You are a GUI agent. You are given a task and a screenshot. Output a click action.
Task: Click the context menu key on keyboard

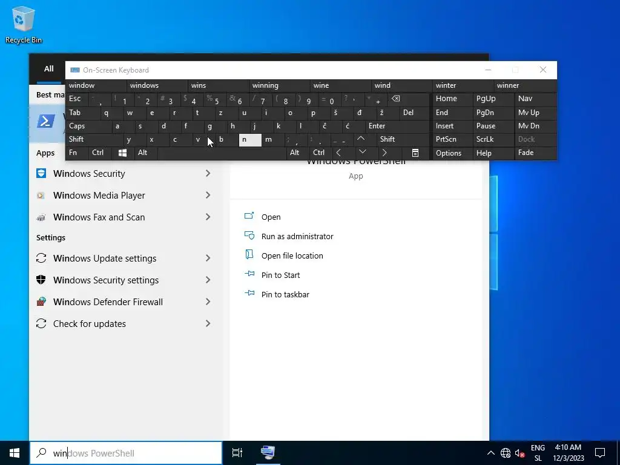coord(415,153)
